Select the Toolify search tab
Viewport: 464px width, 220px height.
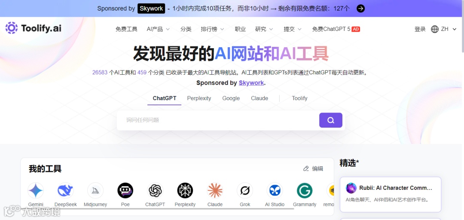tap(299, 98)
